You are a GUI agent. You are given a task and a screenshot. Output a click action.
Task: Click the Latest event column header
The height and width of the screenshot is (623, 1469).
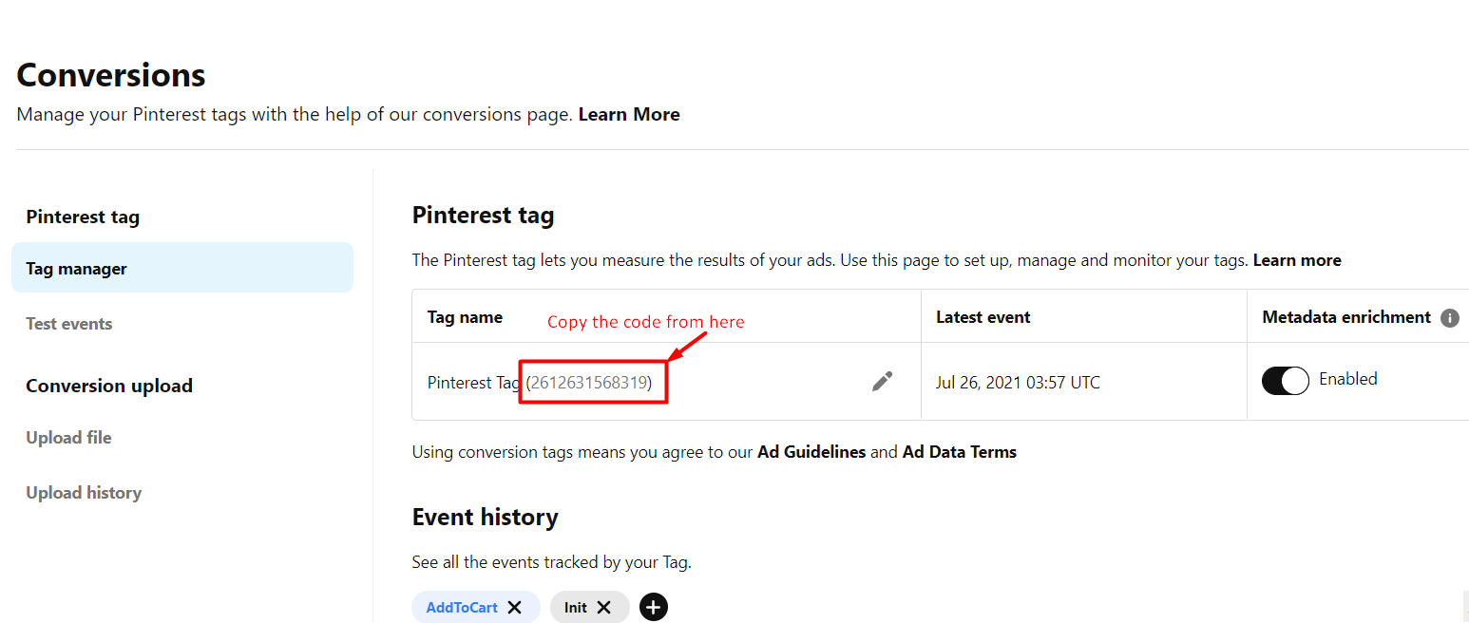point(983,317)
